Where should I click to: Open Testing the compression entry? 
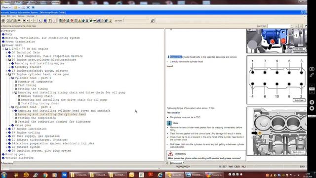(37, 118)
